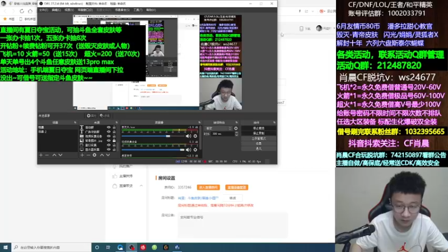Image resolution: width=448 pixels, height=252 pixels.
Task: Open the 场景集合(S) menu in OBS
Action: 122,10
